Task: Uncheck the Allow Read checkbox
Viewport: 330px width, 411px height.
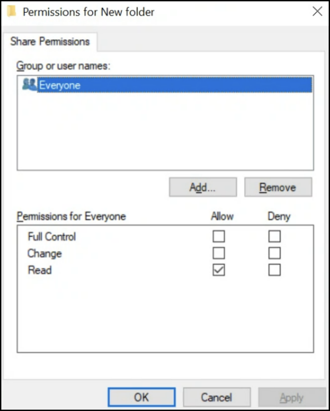Action: tap(219, 270)
